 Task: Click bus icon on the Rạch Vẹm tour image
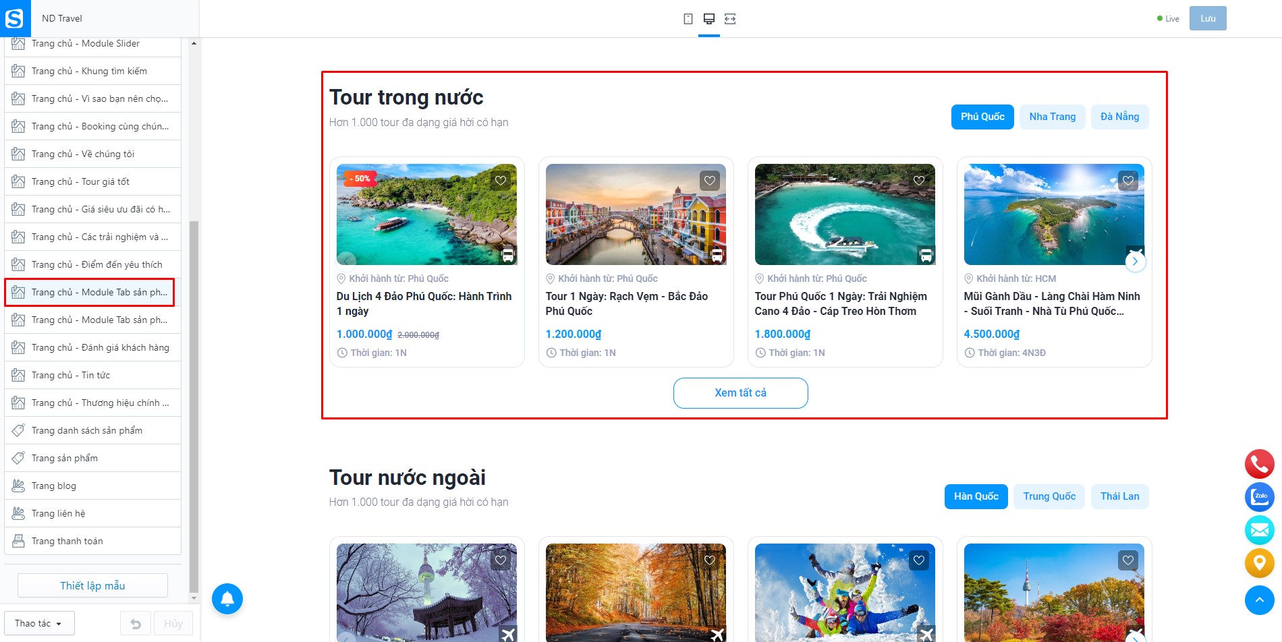point(717,256)
